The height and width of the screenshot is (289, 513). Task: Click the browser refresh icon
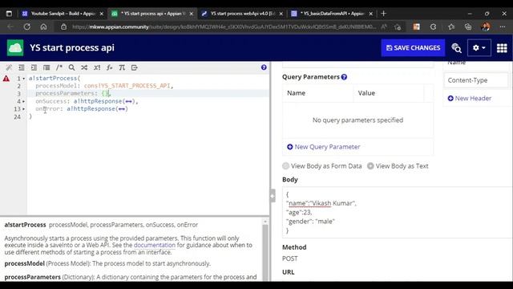coord(26,26)
